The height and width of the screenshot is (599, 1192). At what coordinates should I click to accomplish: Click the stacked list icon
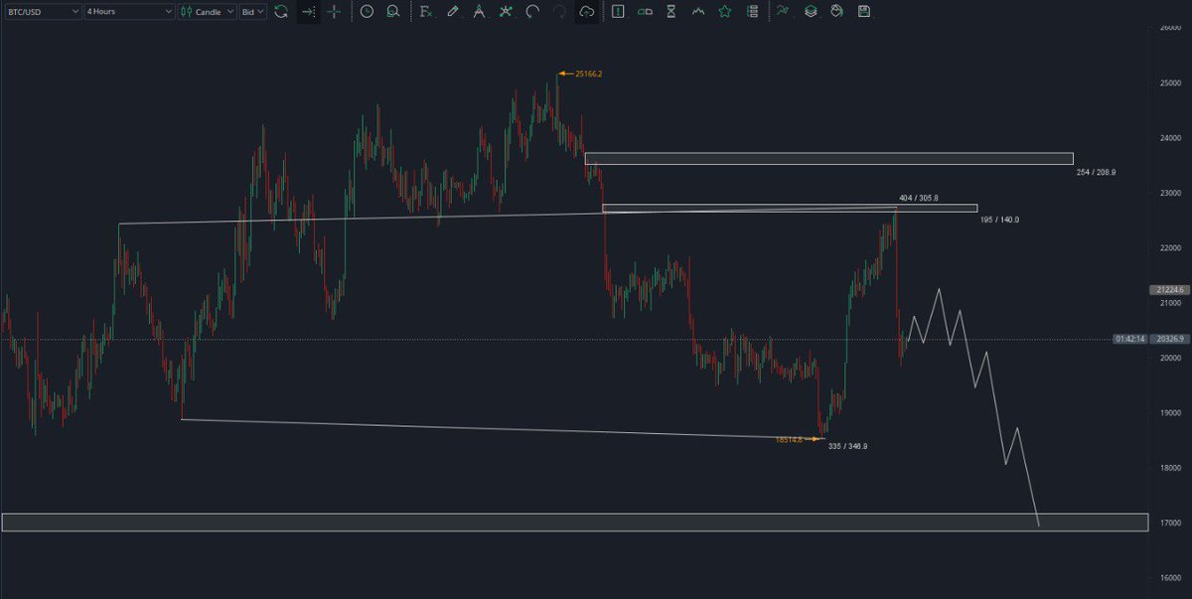(x=752, y=12)
